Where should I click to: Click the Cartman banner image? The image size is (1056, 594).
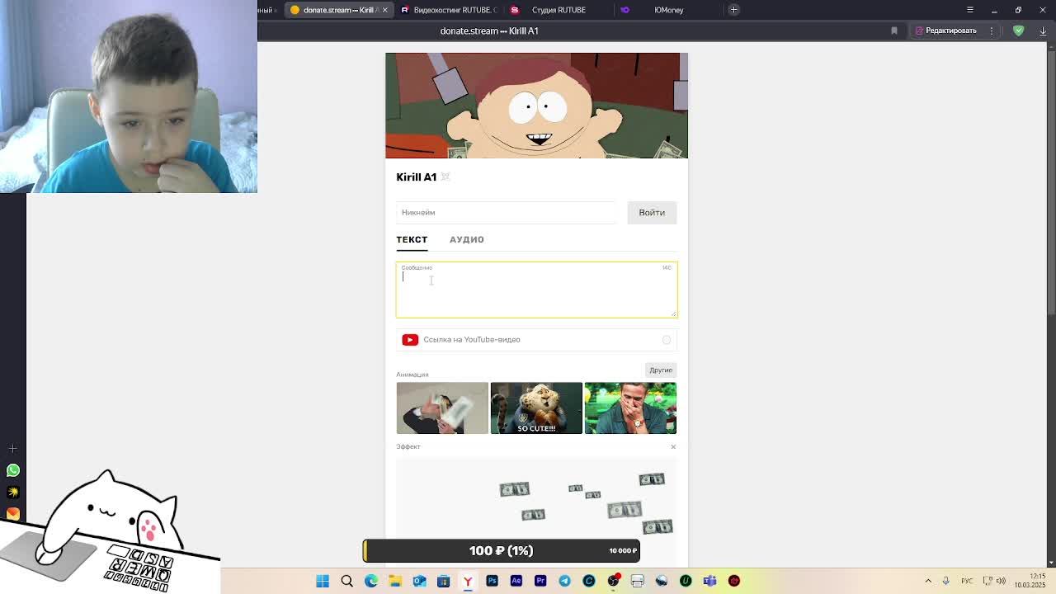(x=536, y=106)
